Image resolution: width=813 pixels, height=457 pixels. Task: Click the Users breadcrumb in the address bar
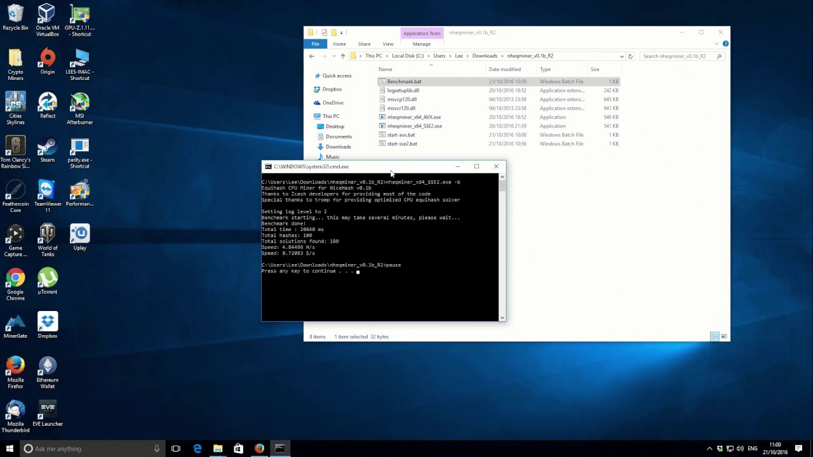click(x=439, y=56)
